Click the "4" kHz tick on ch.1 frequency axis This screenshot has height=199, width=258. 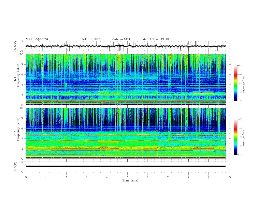tap(23, 85)
